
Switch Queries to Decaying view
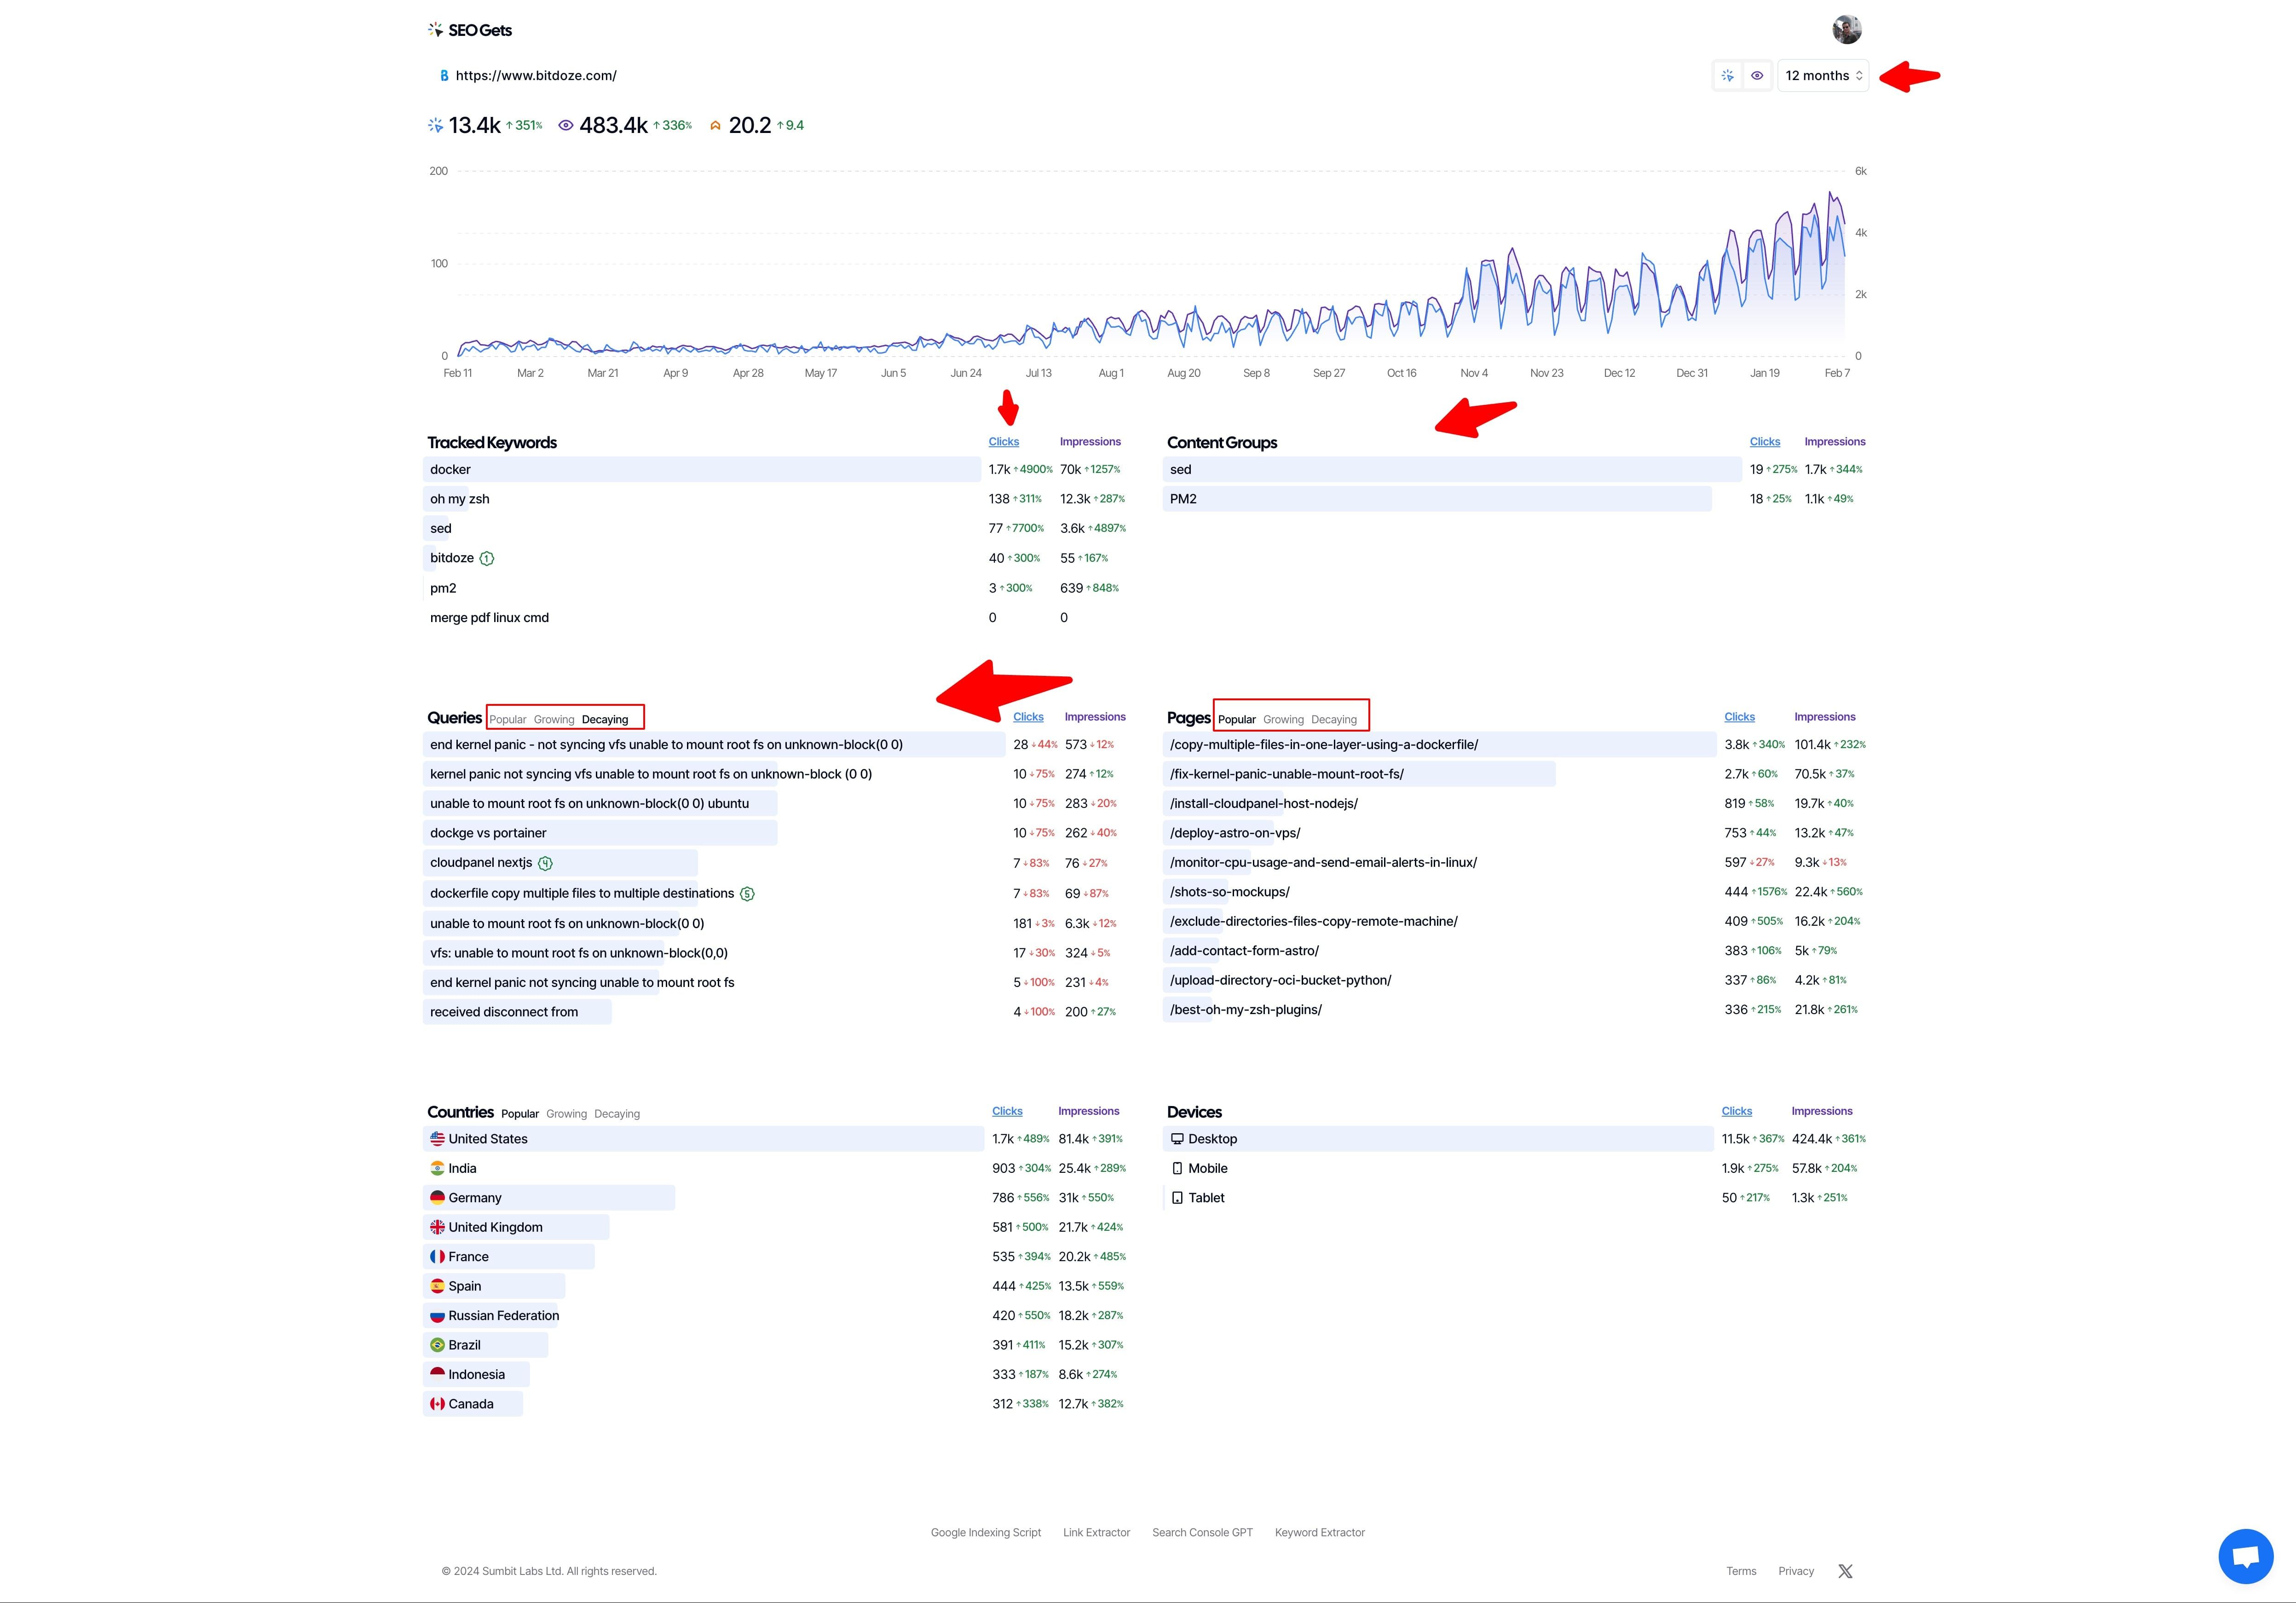606,719
